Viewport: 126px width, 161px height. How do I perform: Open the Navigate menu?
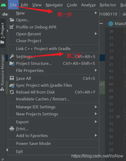click(54, 5)
